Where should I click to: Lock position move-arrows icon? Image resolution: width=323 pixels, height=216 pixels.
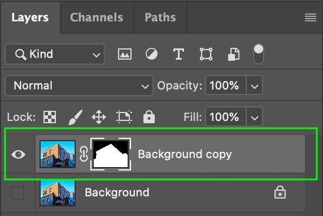[x=99, y=117]
